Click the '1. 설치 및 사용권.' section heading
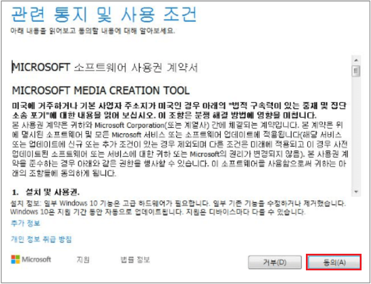This screenshot has width=371, height=284. 46,193
